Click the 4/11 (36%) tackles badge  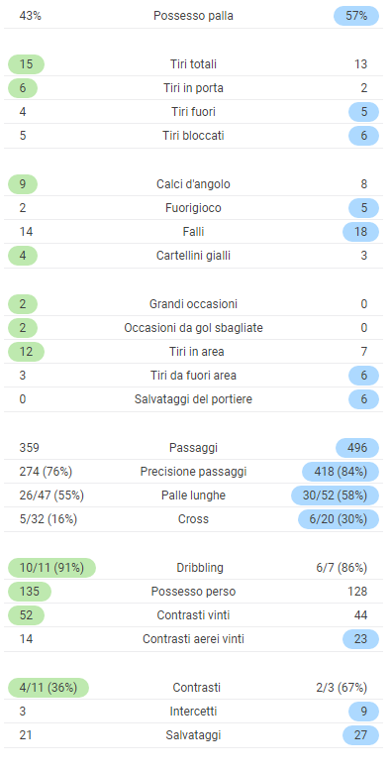point(49,688)
